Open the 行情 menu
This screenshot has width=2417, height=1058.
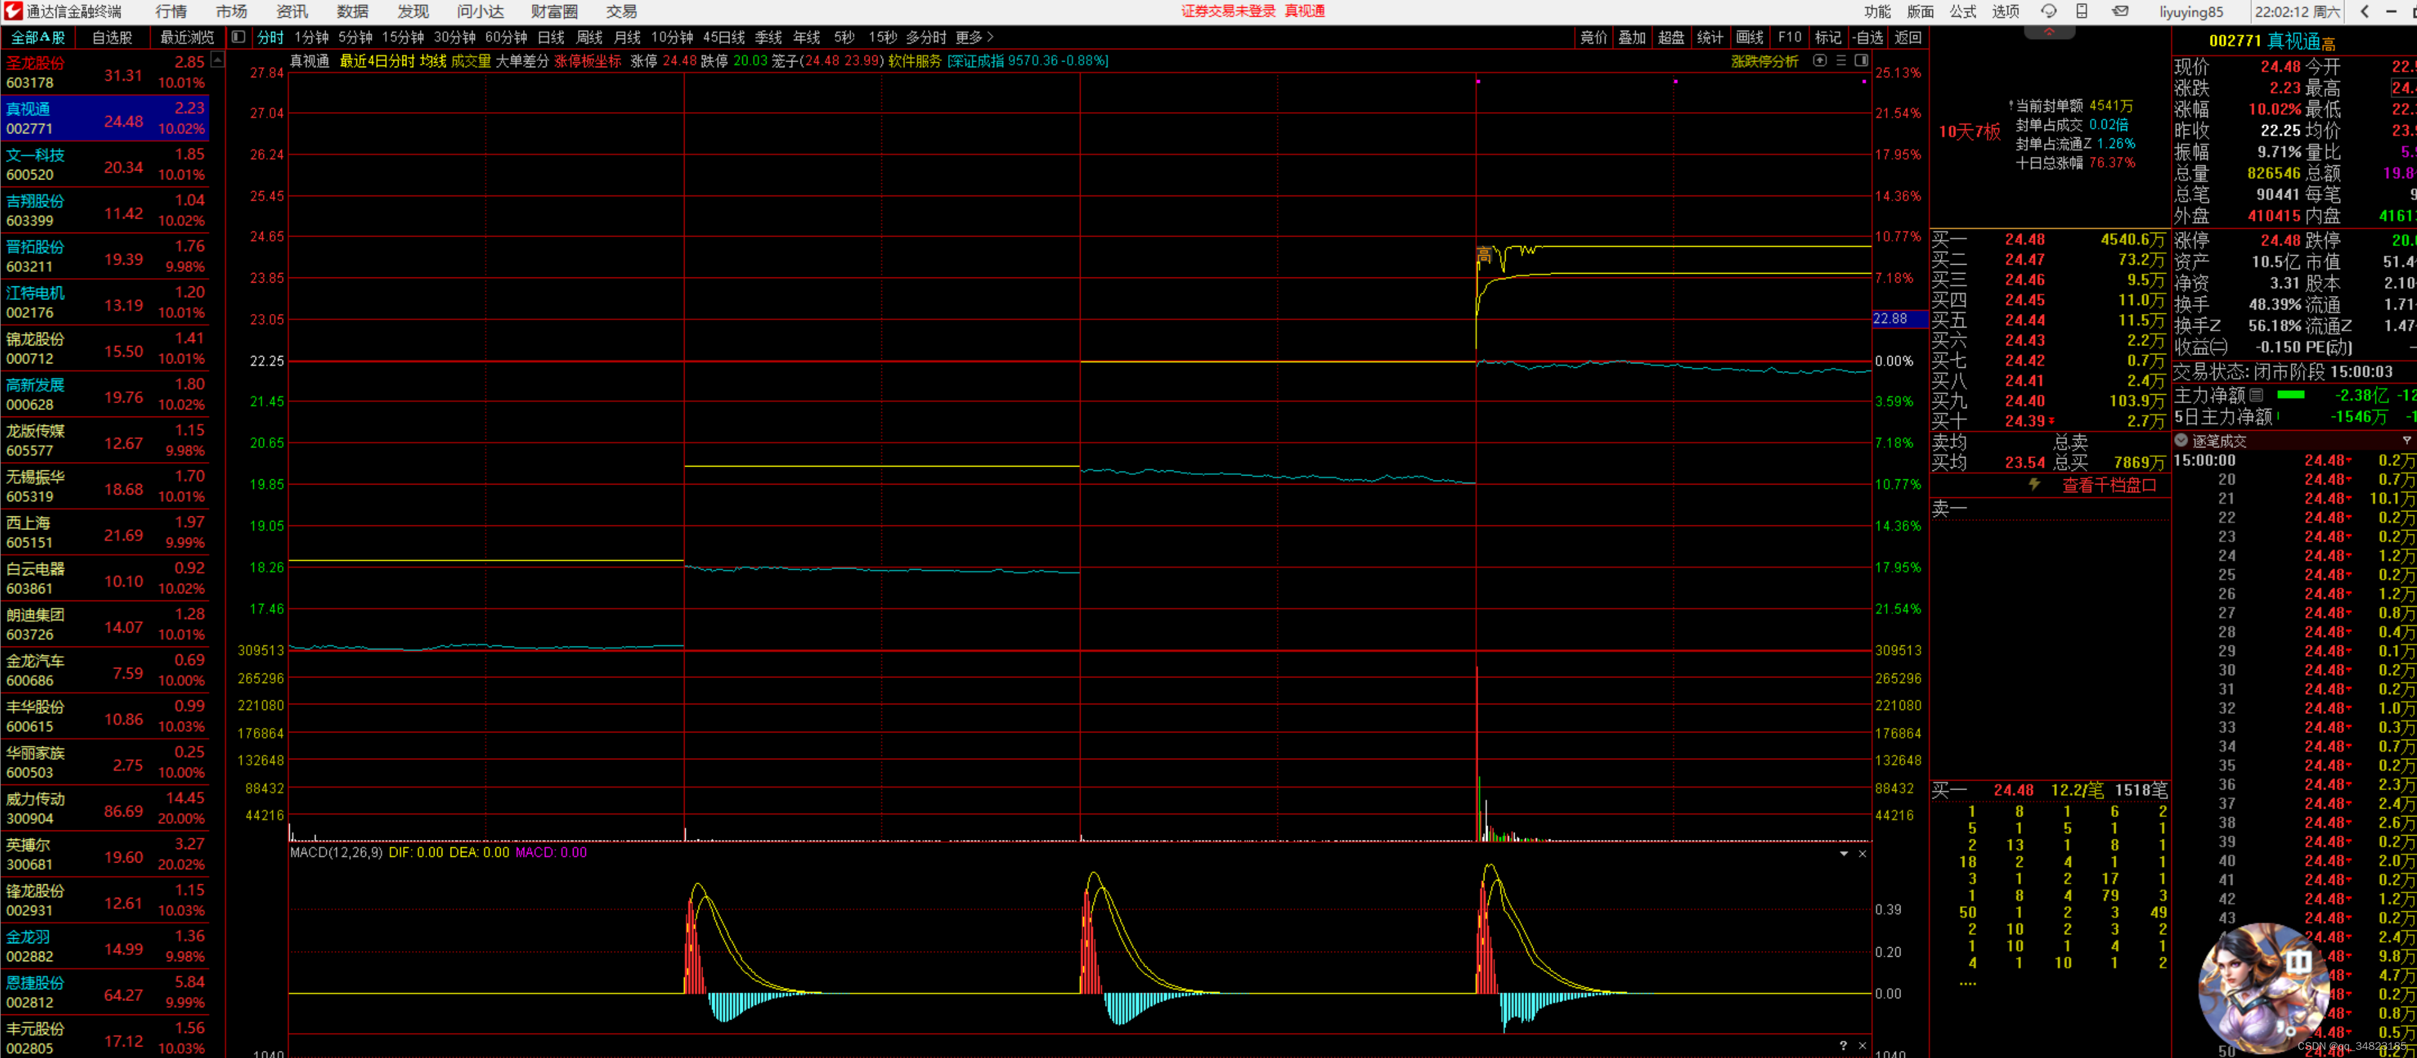pyautogui.click(x=170, y=12)
